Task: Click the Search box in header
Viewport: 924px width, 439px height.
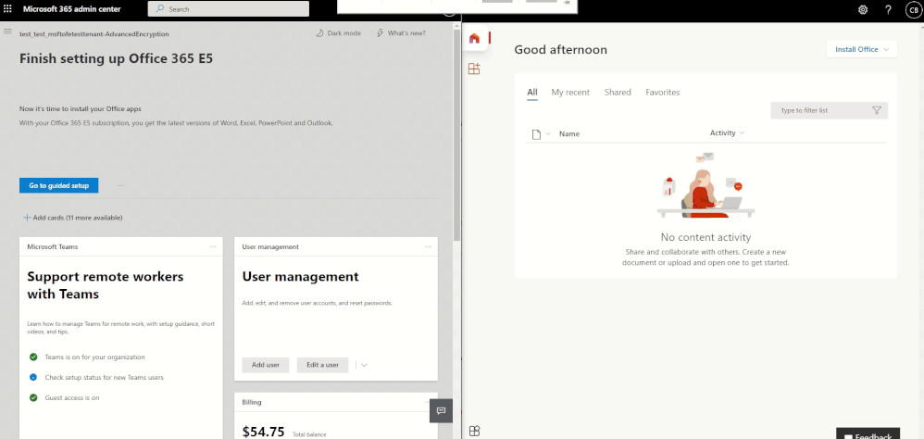Action: tap(228, 9)
